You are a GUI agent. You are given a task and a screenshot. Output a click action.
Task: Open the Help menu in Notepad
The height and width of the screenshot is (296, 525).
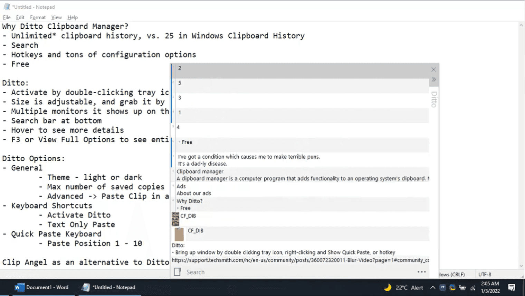point(73,17)
